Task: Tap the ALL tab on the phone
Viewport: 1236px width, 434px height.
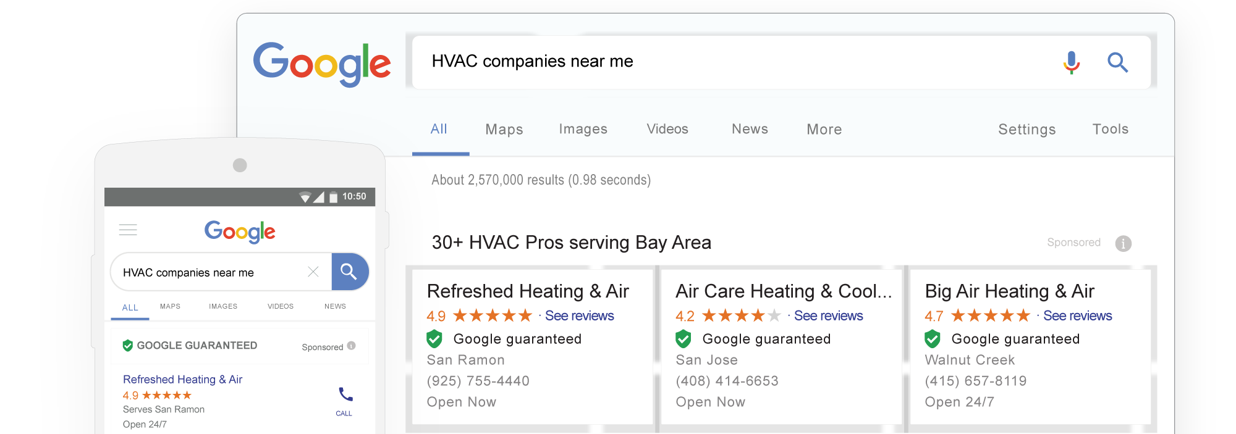Action: [130, 307]
